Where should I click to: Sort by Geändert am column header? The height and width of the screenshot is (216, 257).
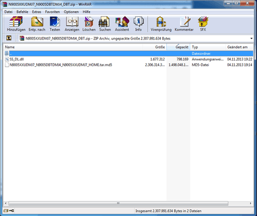(x=239, y=47)
